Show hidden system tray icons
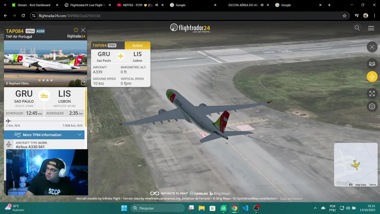380x214 pixels. (x=315, y=208)
